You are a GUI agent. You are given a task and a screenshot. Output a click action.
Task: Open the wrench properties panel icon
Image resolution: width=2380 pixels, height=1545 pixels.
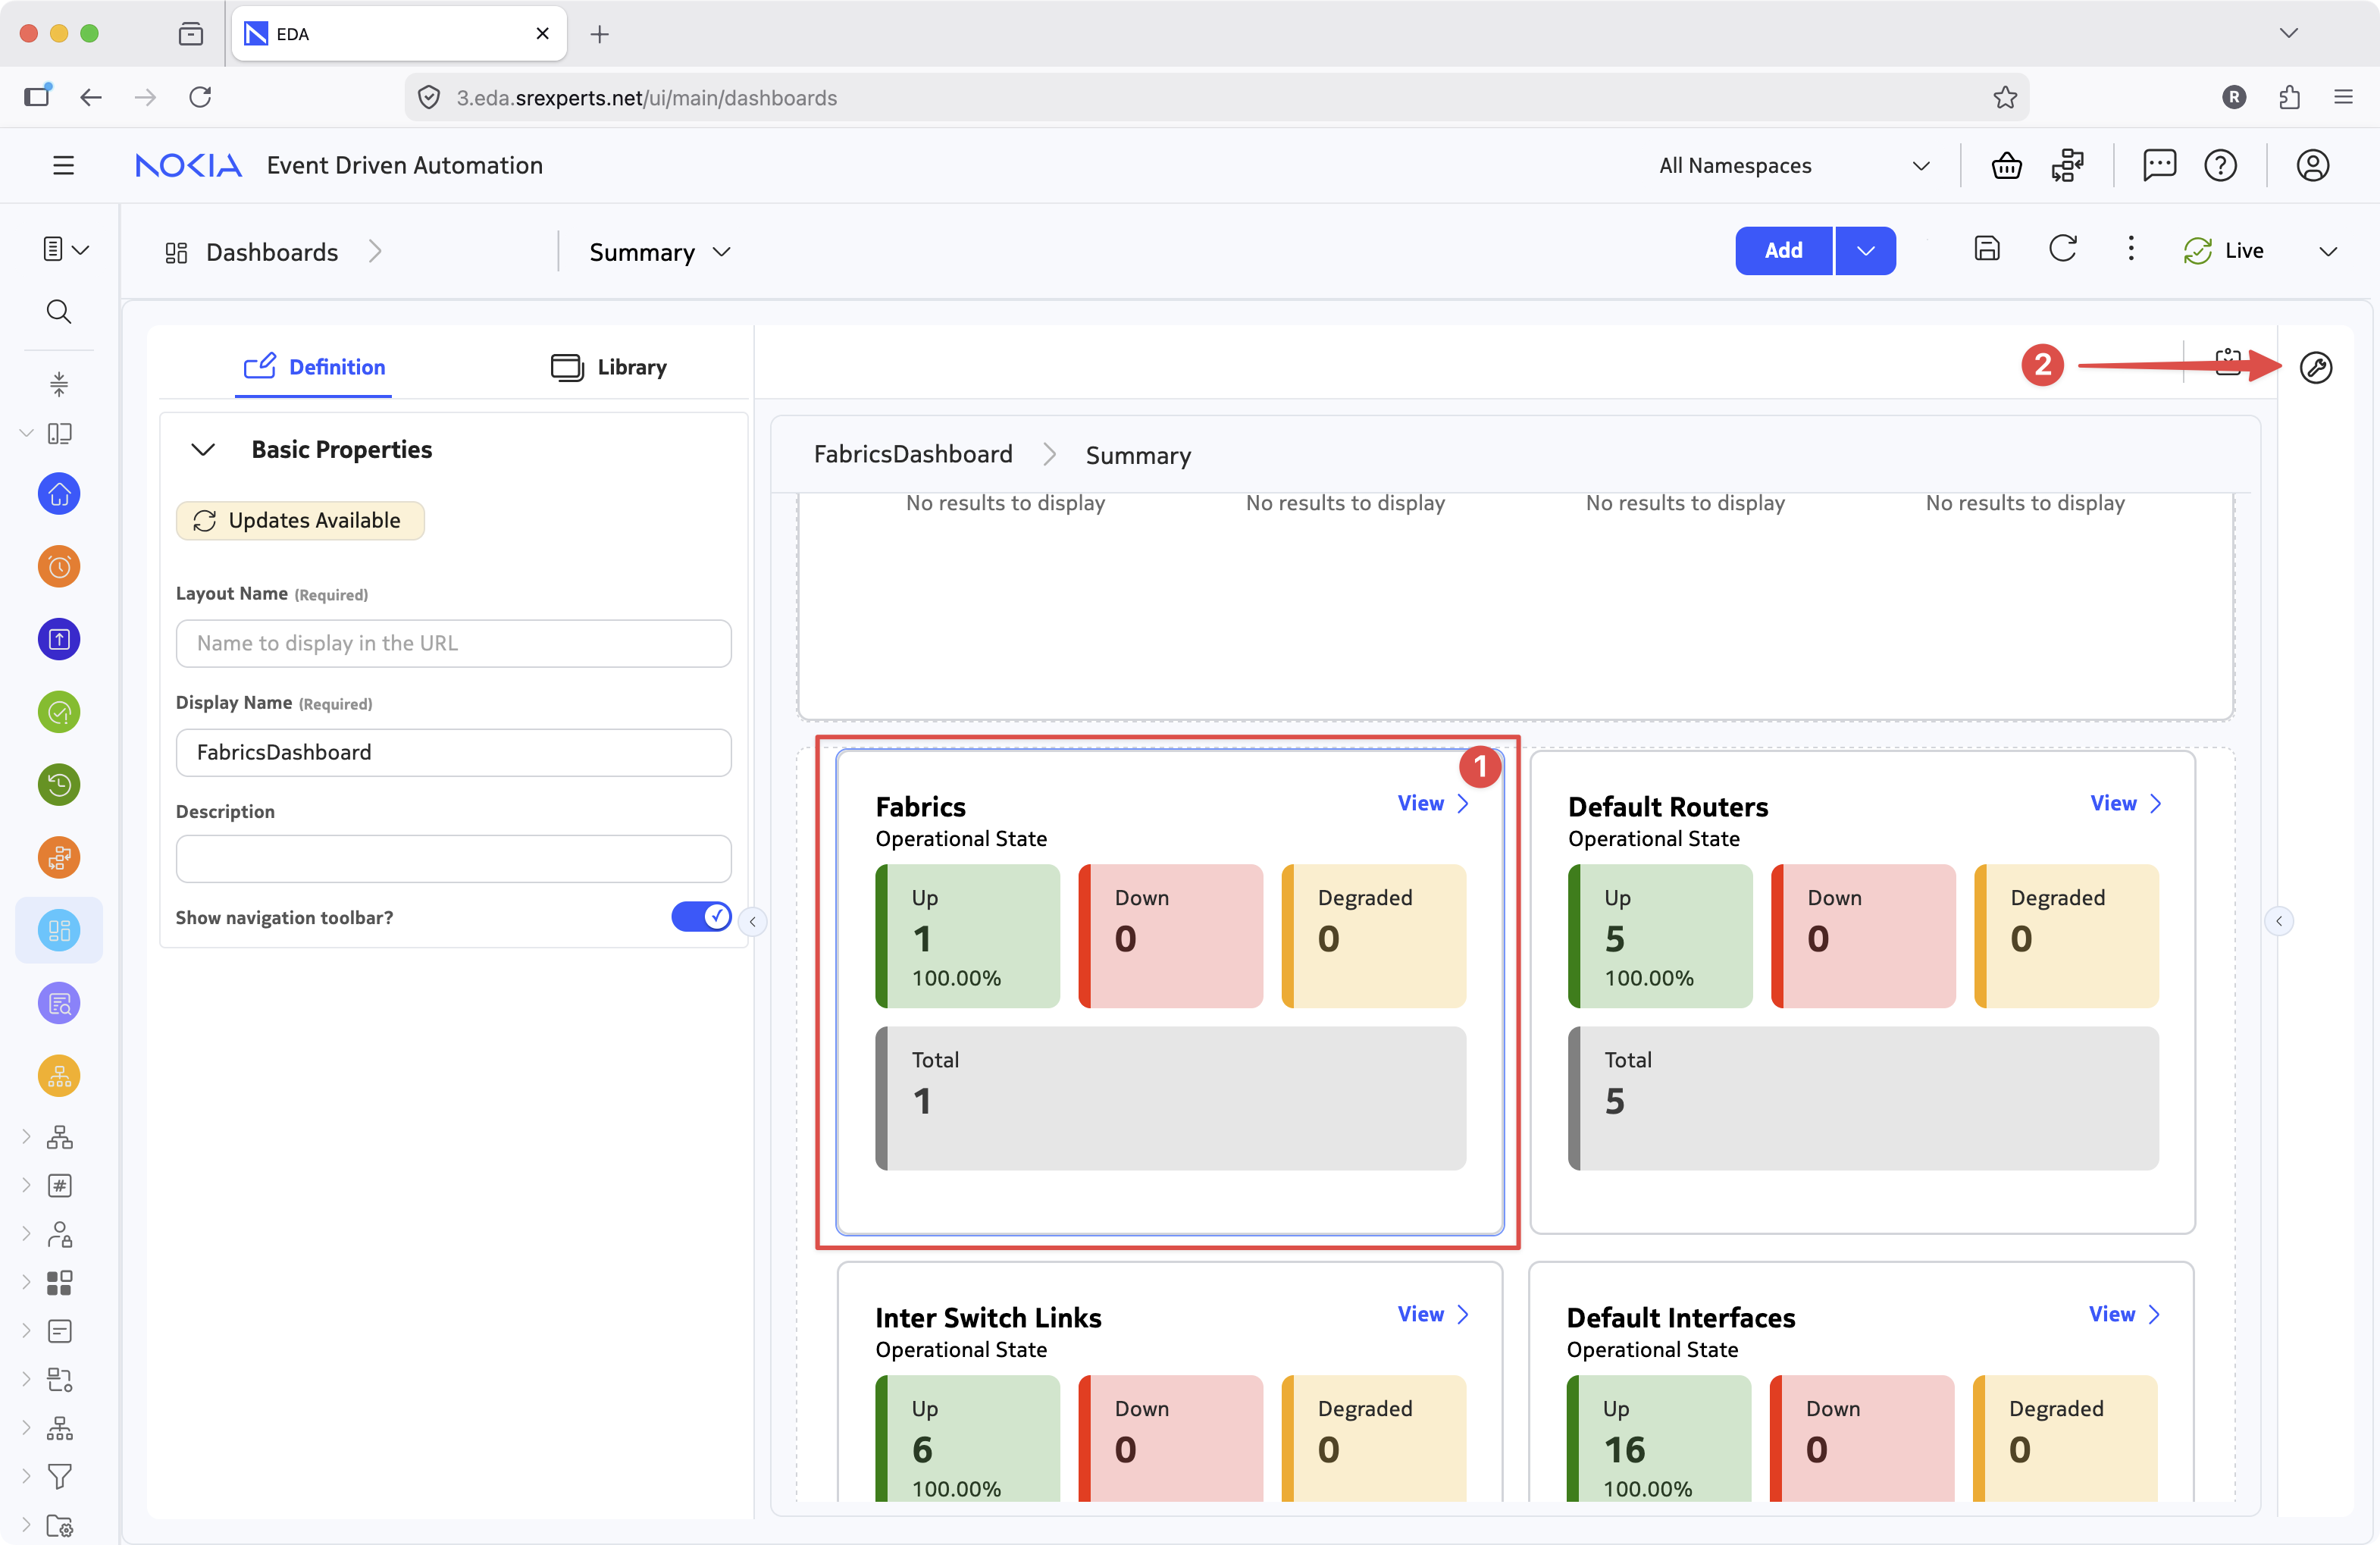click(x=2316, y=367)
